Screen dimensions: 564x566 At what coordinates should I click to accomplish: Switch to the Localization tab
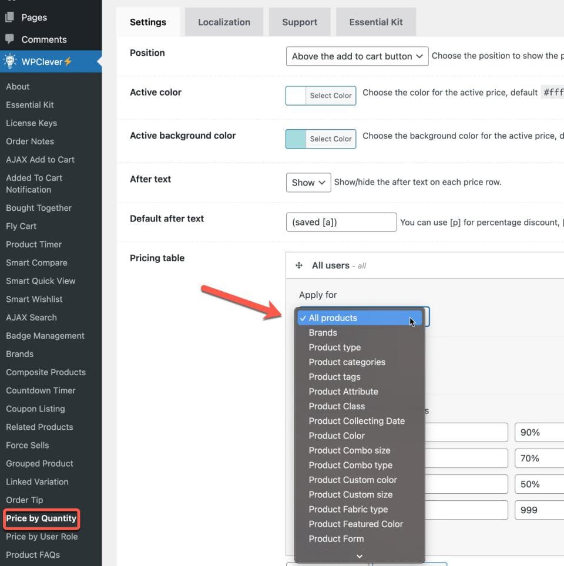click(x=224, y=22)
